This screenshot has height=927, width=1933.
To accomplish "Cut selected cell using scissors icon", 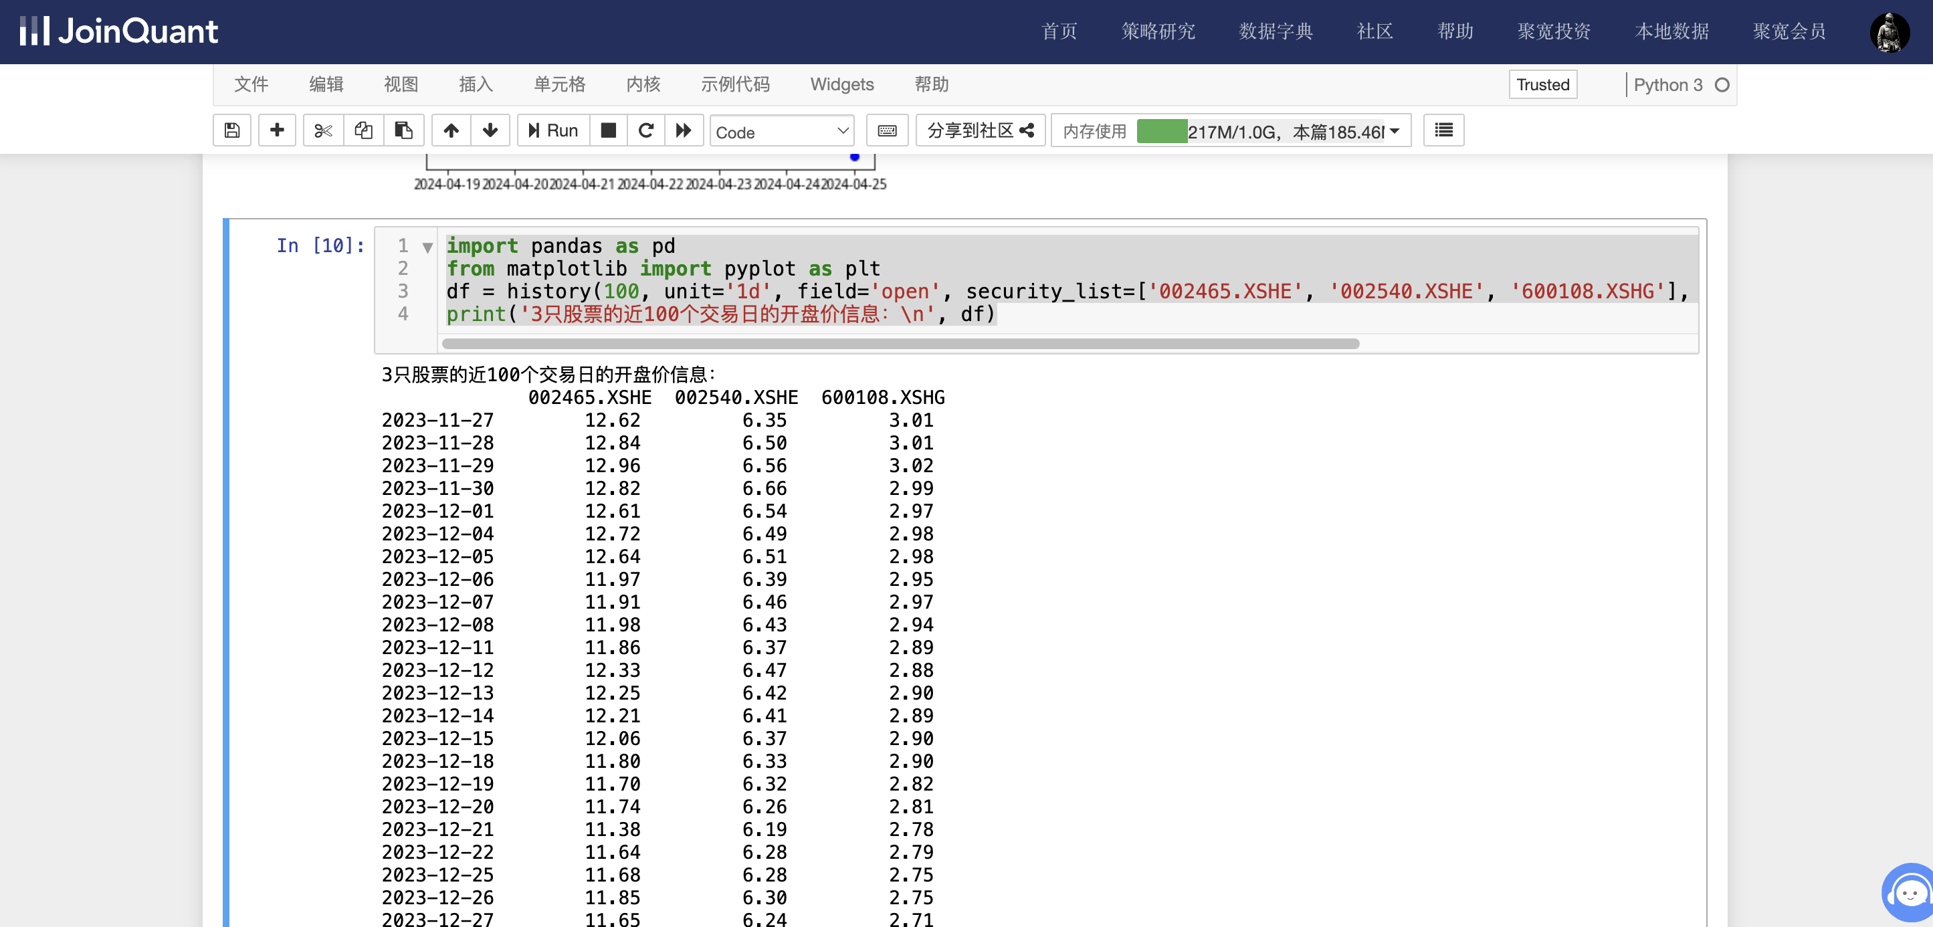I will (x=324, y=130).
